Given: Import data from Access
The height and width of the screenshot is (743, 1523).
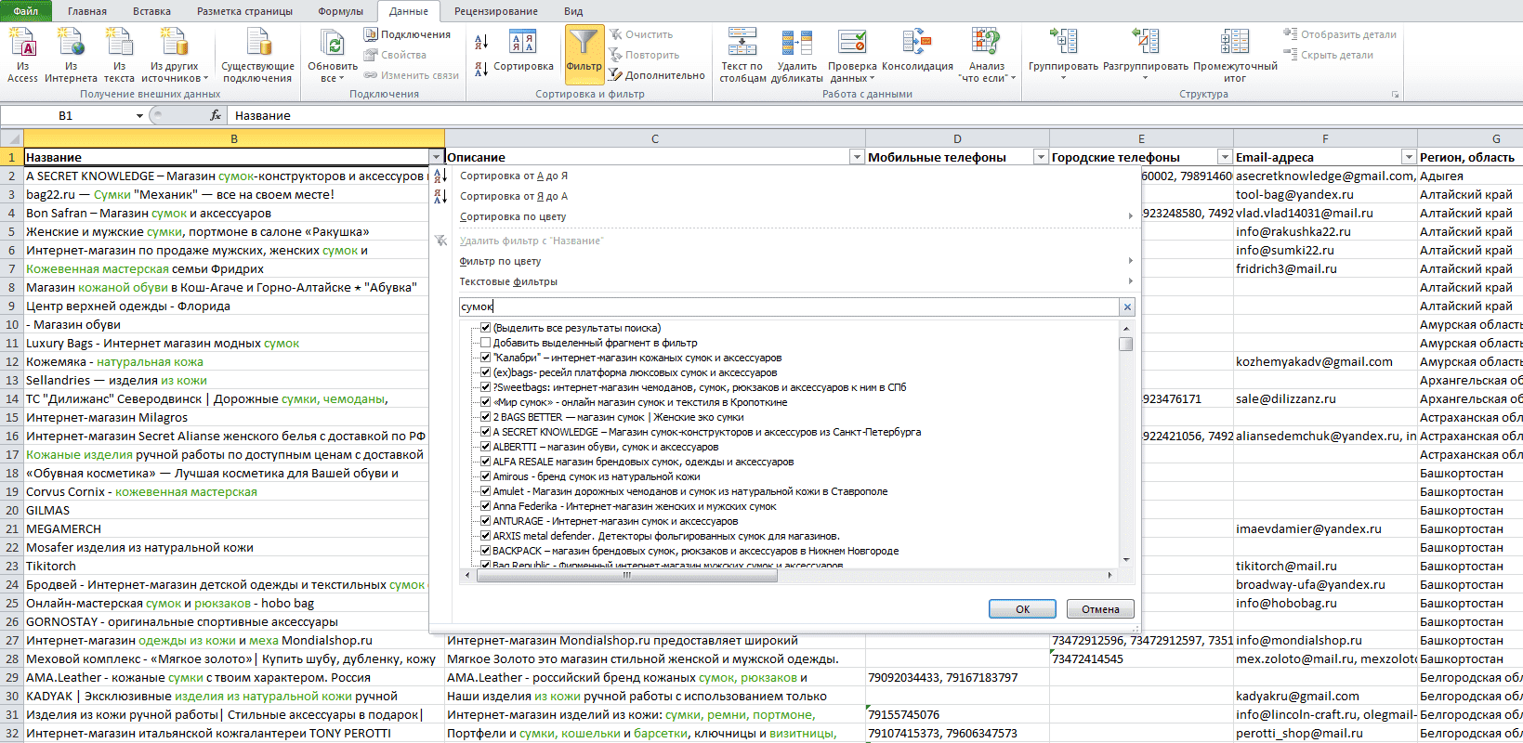Looking at the screenshot, I should [x=22, y=56].
